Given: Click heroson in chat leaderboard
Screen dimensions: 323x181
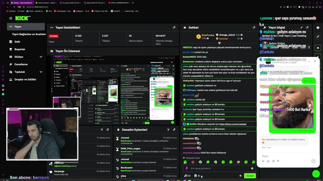Looking at the screenshot, I should tap(223, 39).
